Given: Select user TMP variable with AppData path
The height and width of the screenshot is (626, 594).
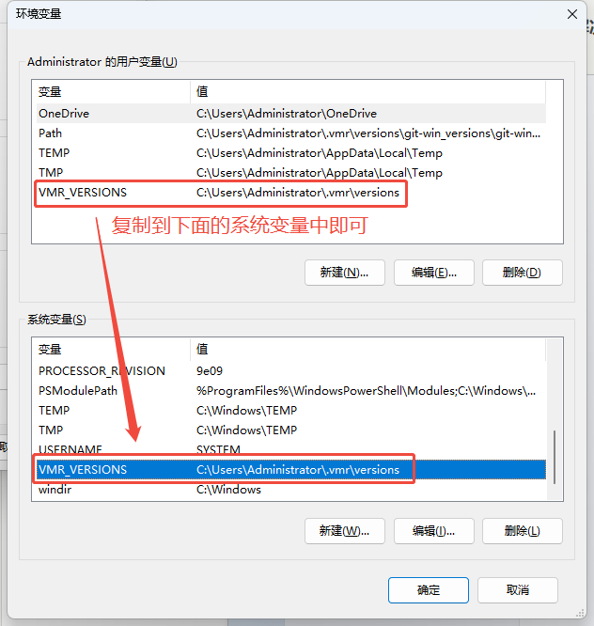Looking at the screenshot, I should click(x=291, y=172).
